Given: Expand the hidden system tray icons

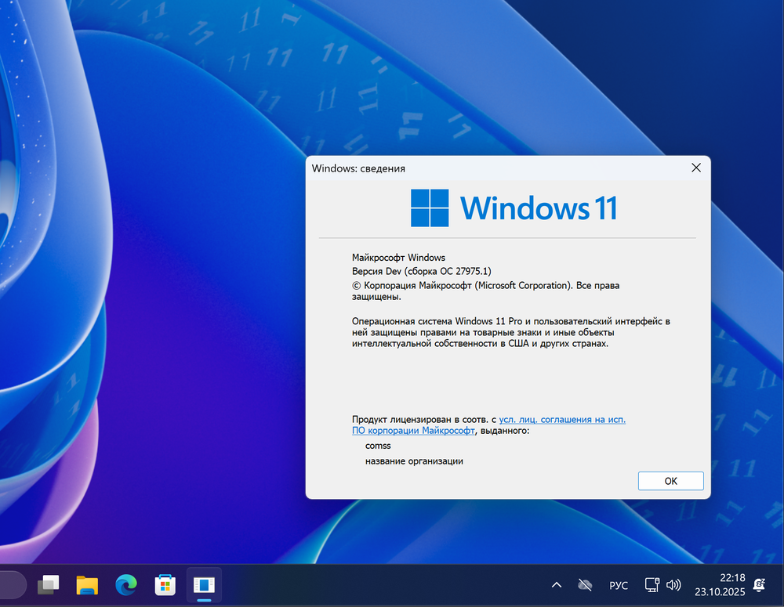Looking at the screenshot, I should coord(557,585).
